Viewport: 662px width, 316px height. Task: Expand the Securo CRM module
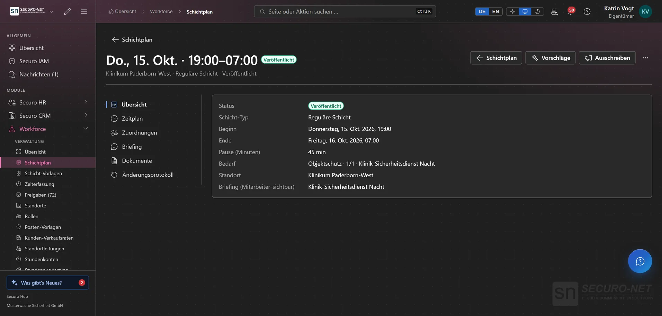(48, 115)
